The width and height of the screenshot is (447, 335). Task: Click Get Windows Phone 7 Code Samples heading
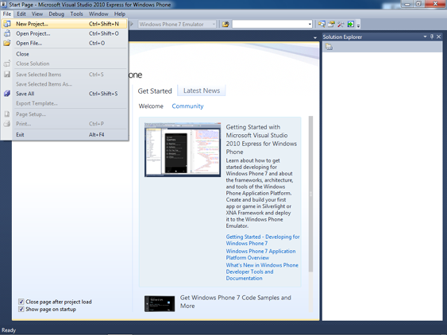236,302
